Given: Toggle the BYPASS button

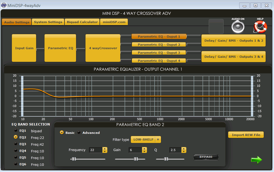Looking at the screenshot, I should (206, 157).
